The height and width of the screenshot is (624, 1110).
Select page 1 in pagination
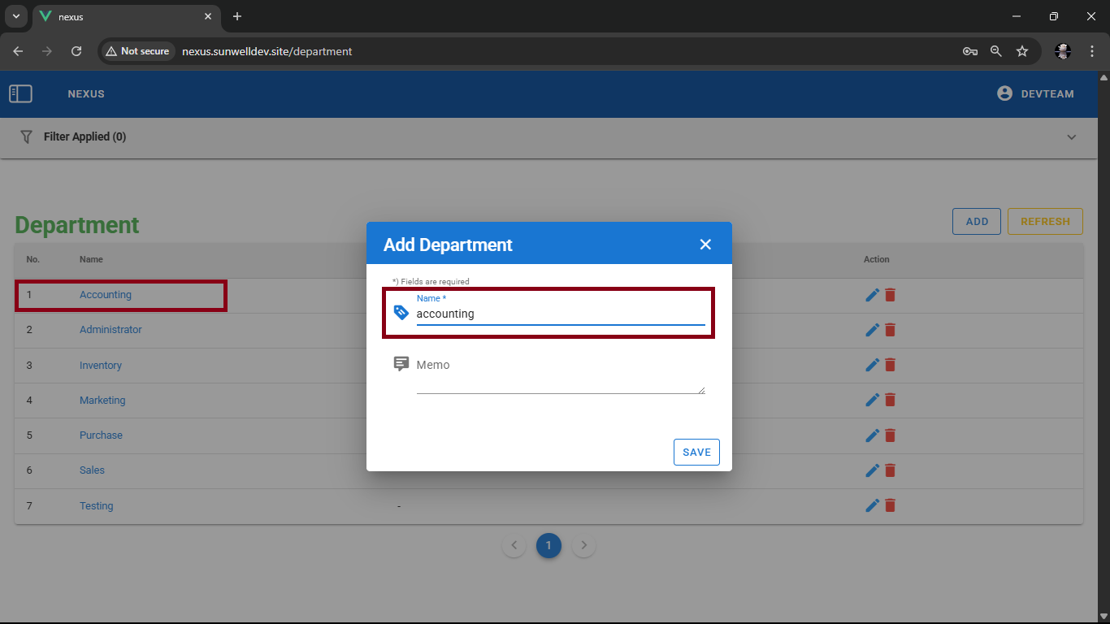pyautogui.click(x=548, y=546)
